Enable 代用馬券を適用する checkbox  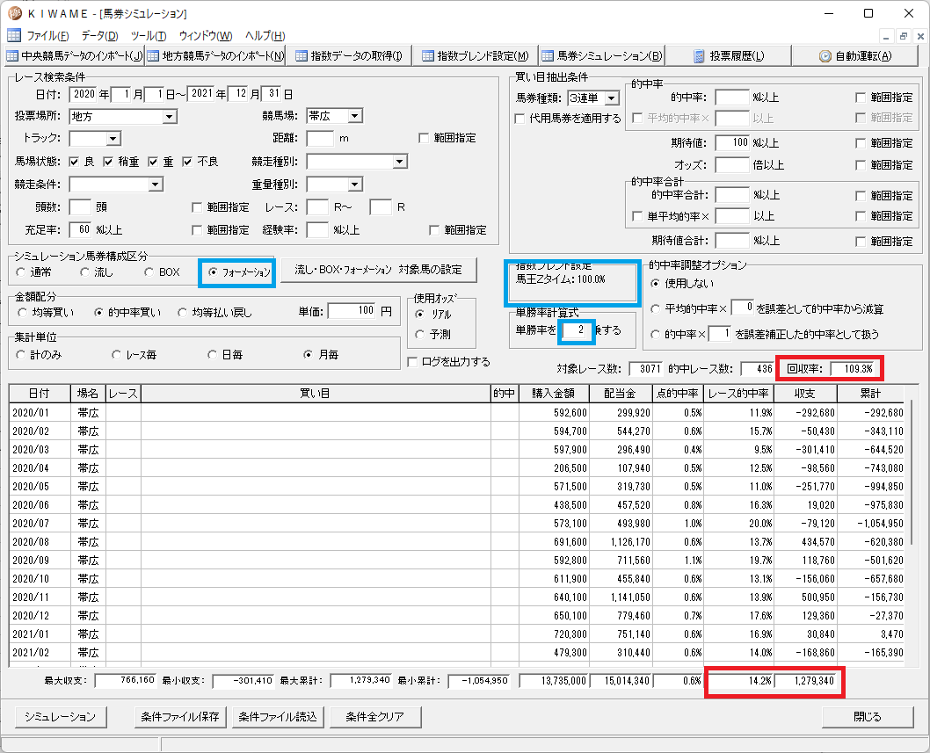tap(519, 118)
